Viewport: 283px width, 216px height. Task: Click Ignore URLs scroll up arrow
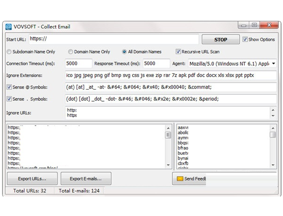click(x=273, y=110)
